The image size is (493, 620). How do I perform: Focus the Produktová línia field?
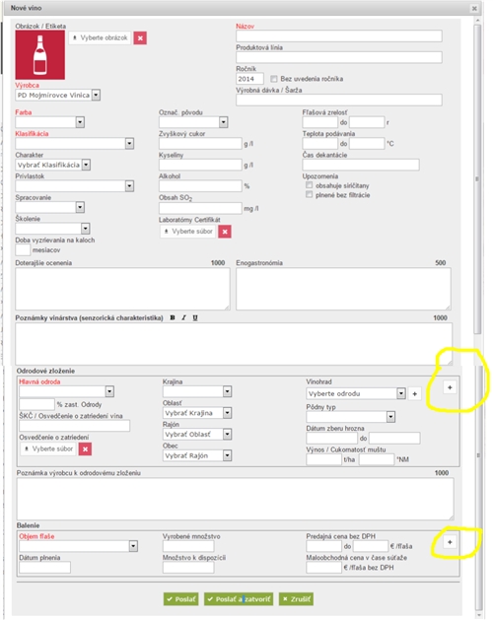[338, 57]
